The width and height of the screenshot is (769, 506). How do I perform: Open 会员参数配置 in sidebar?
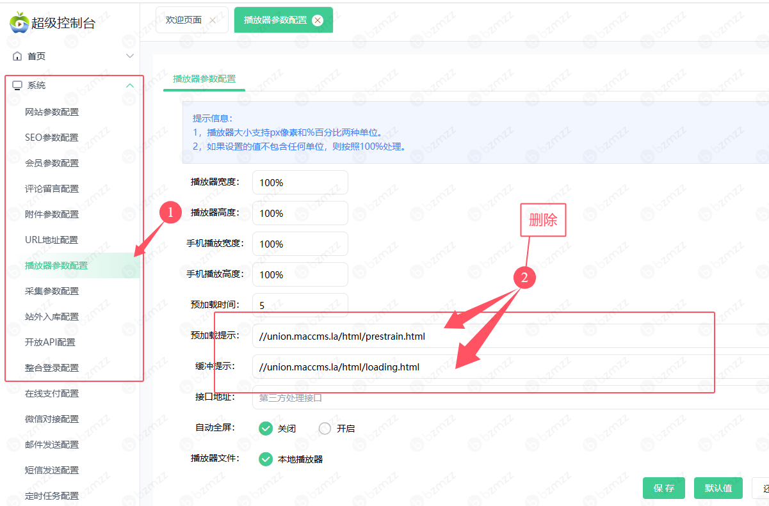pyautogui.click(x=52, y=163)
